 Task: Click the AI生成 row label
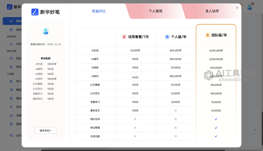pyautogui.click(x=95, y=50)
